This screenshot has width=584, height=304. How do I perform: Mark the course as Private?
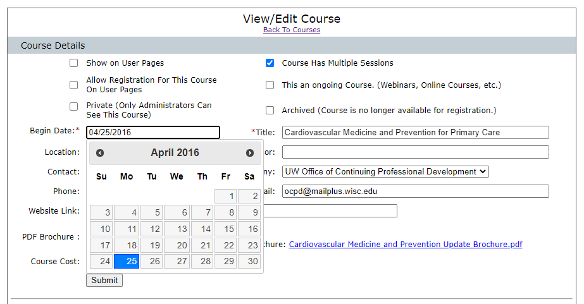74,106
